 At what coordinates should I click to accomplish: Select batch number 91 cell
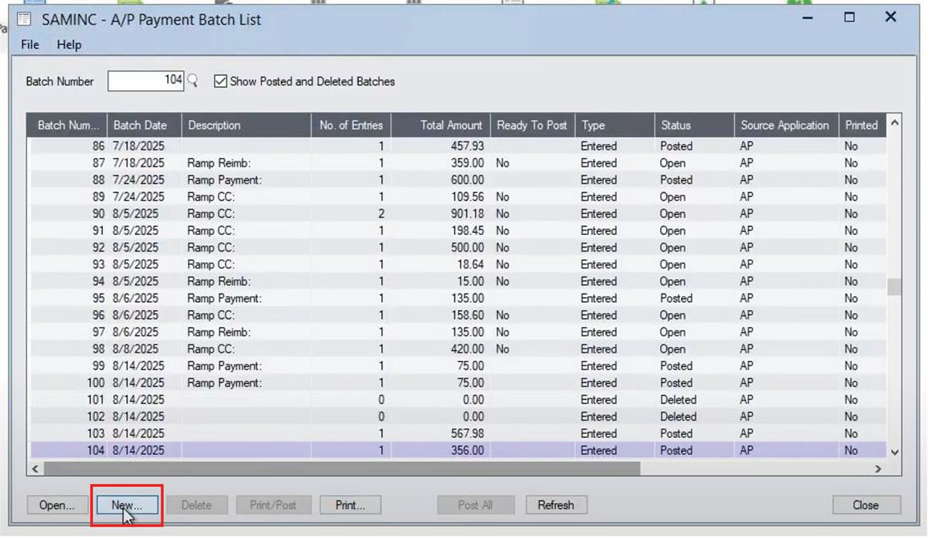click(69, 231)
